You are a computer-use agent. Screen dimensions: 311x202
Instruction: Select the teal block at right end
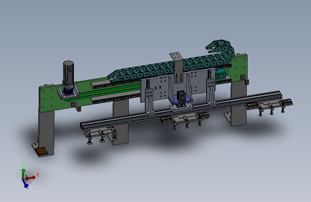[x=221, y=74]
